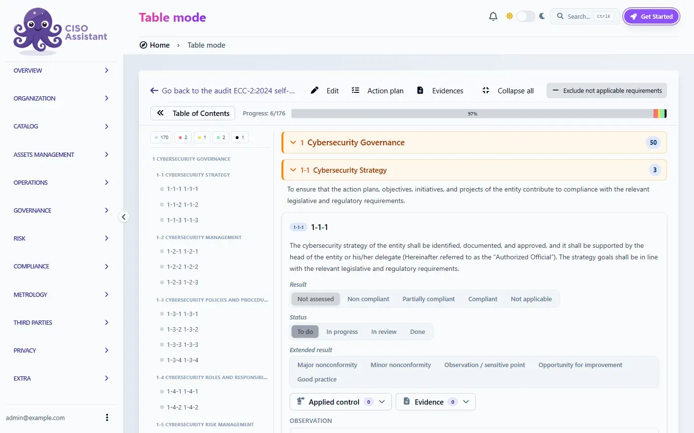The width and height of the screenshot is (694, 433).
Task: Open Evidences document button
Action: point(440,90)
